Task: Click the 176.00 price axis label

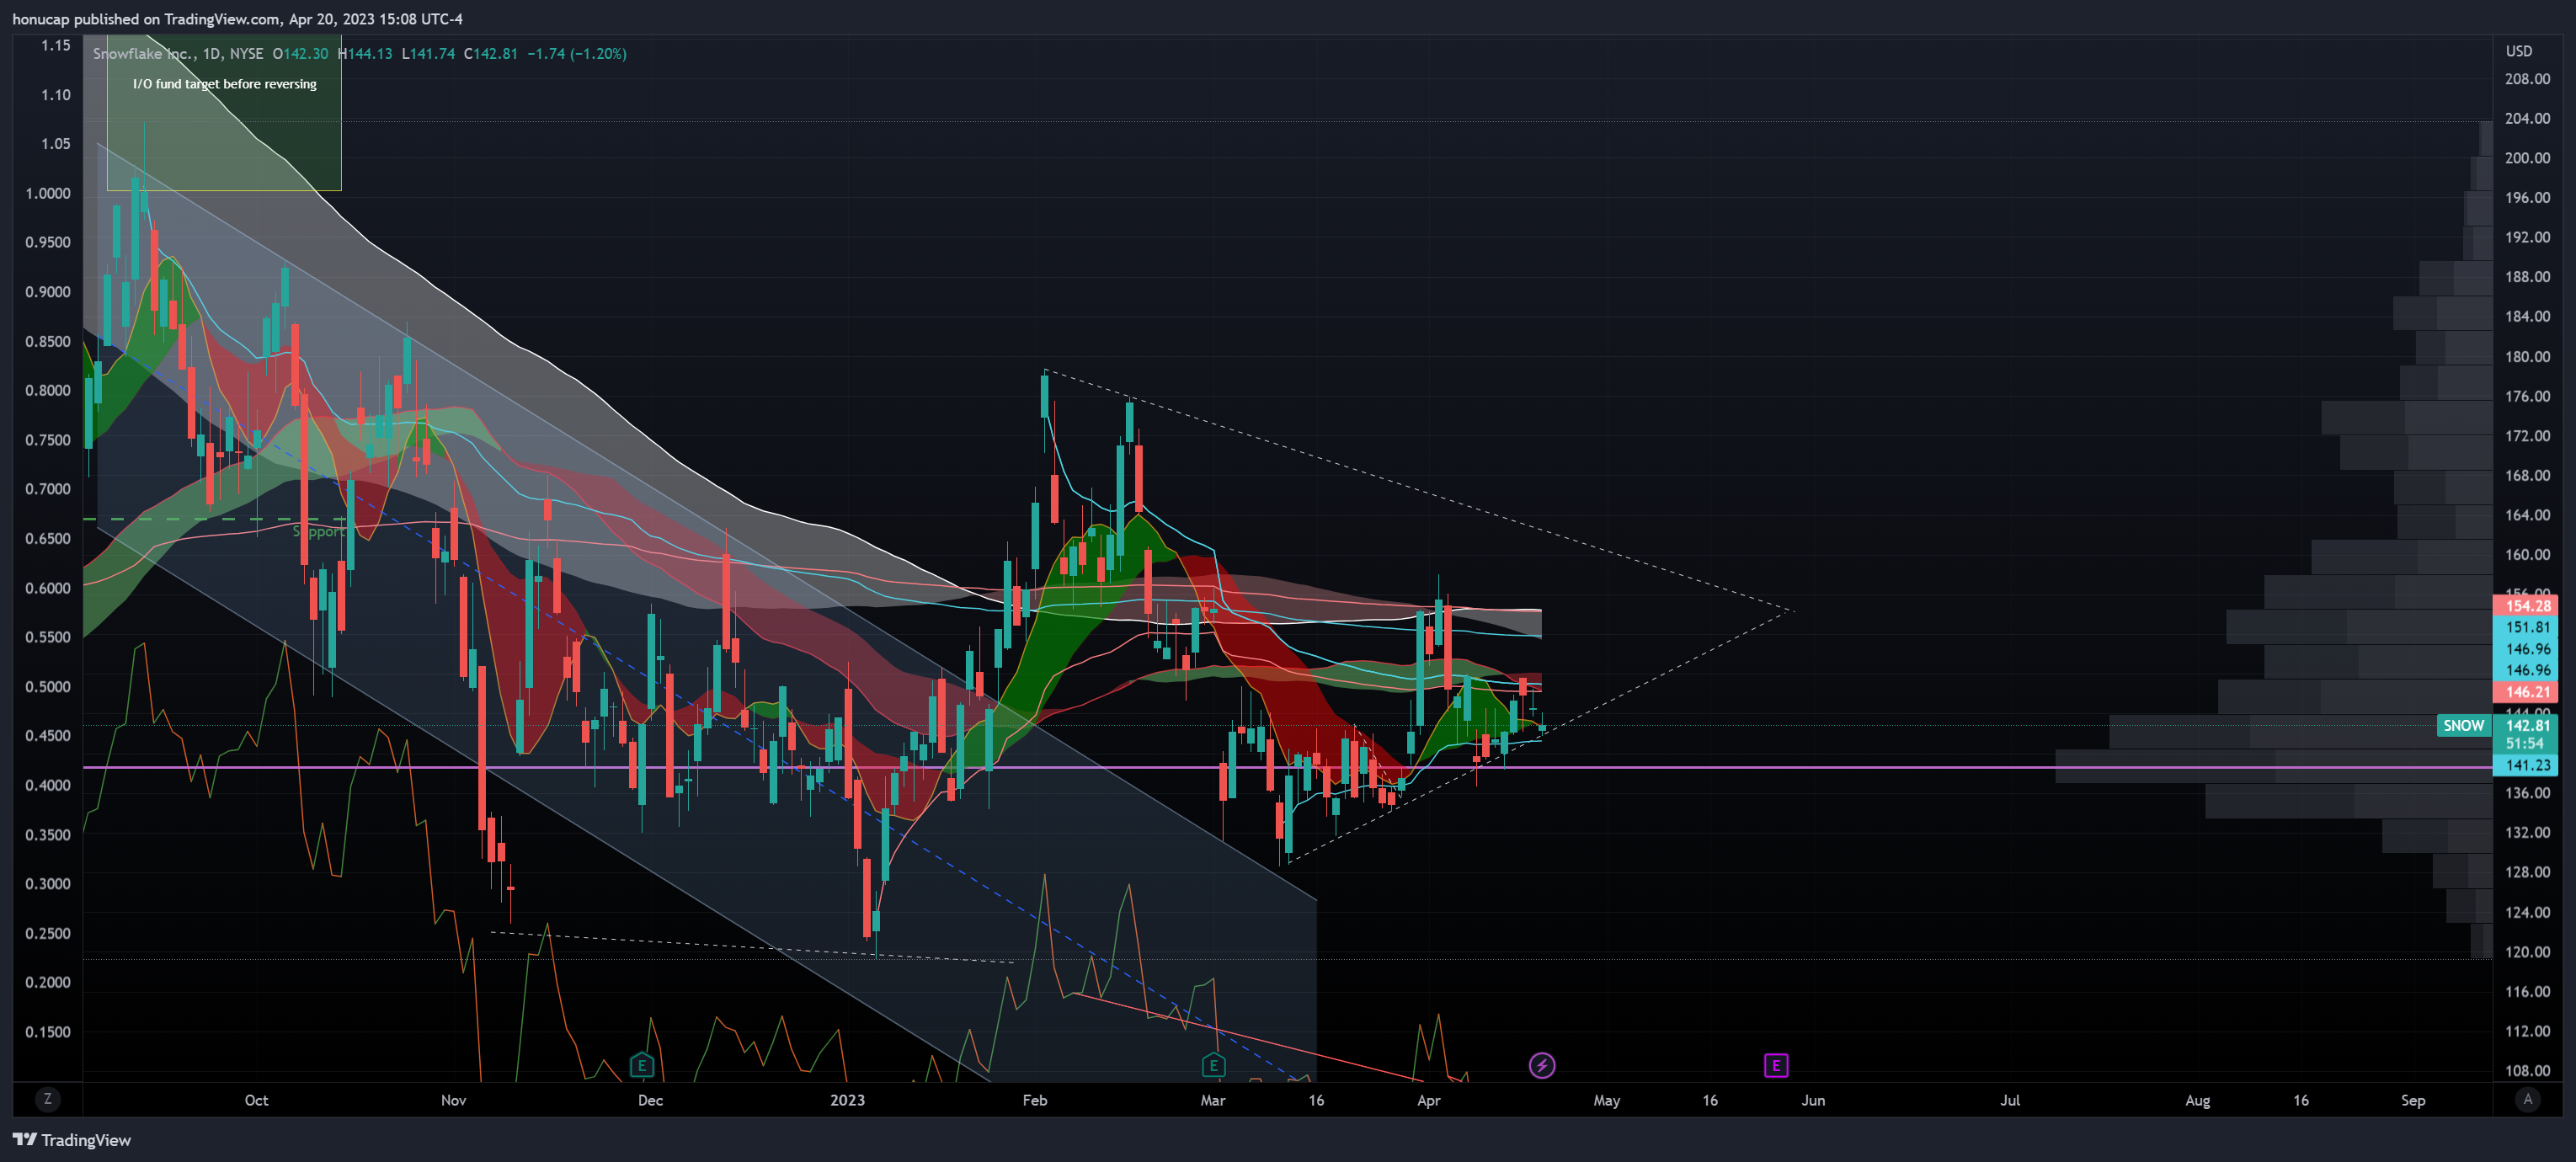Action: [x=2527, y=396]
